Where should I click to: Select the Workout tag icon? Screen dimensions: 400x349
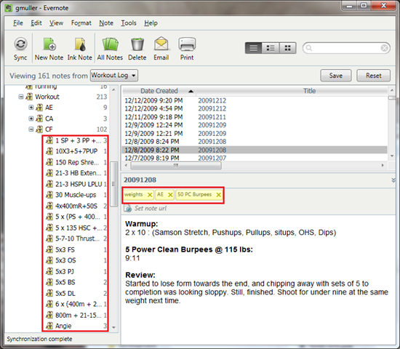tap(29, 97)
